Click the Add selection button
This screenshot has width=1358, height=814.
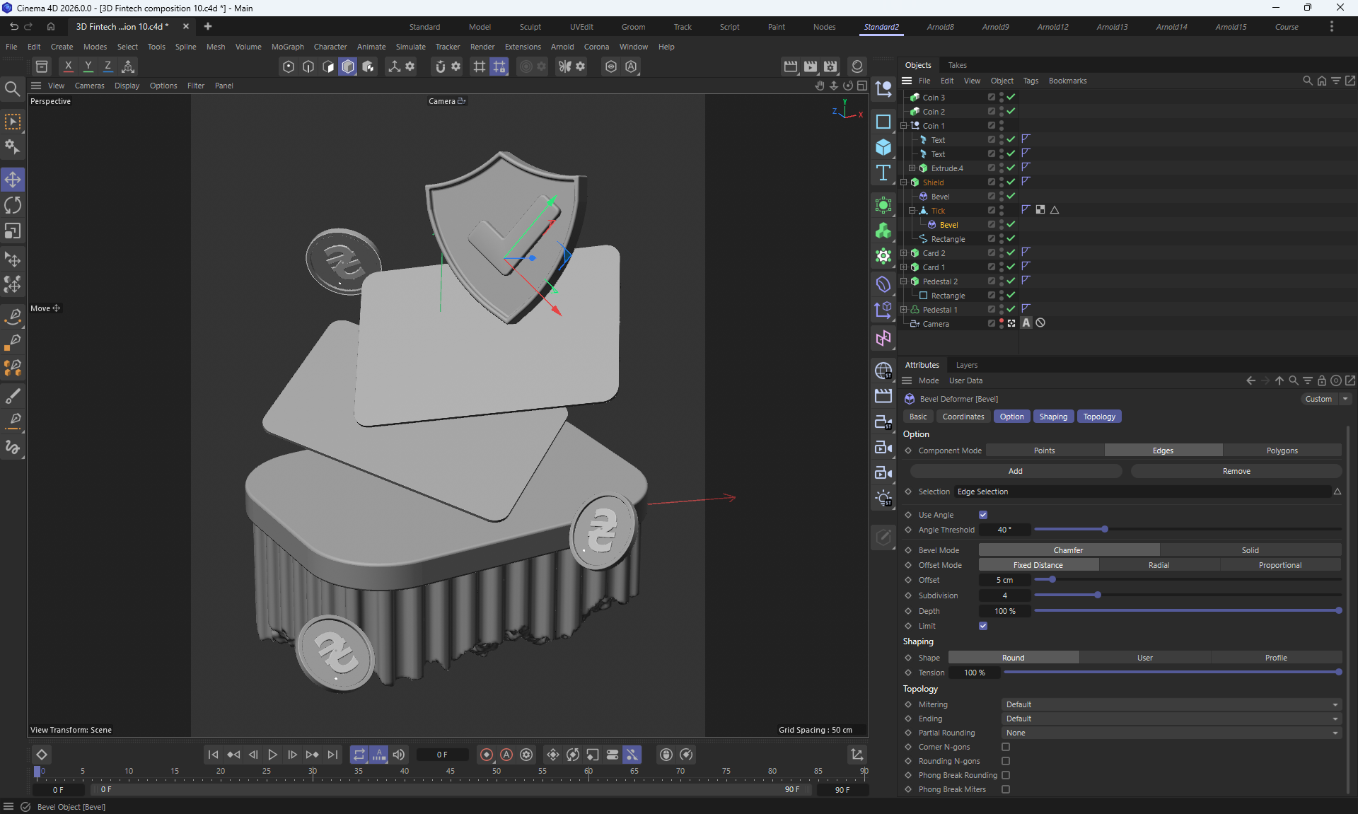1015,471
